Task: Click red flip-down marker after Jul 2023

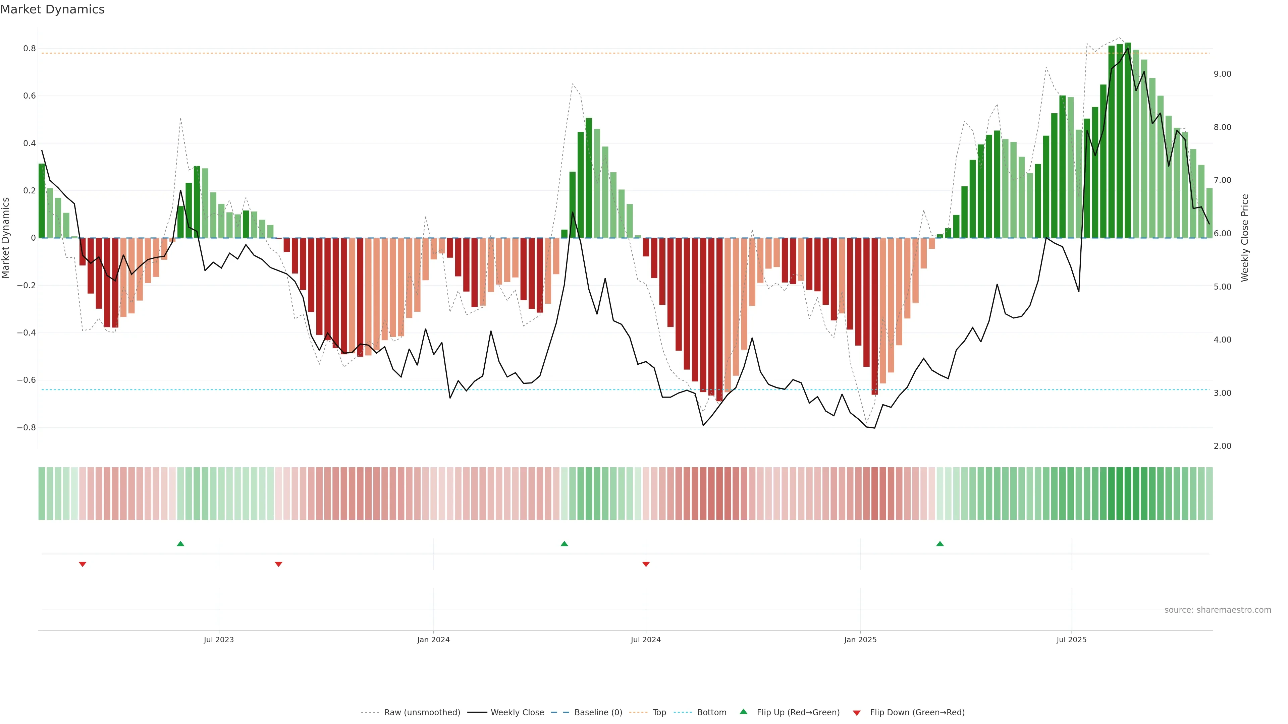Action: (x=278, y=564)
